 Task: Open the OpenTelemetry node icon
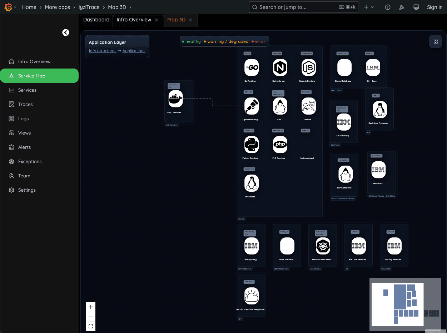coord(251,106)
